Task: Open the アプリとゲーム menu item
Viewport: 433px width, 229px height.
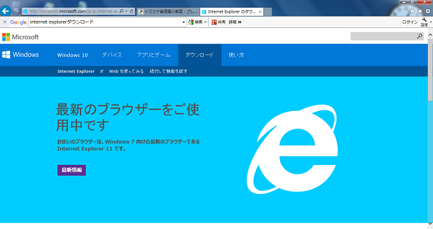Action: pos(154,55)
